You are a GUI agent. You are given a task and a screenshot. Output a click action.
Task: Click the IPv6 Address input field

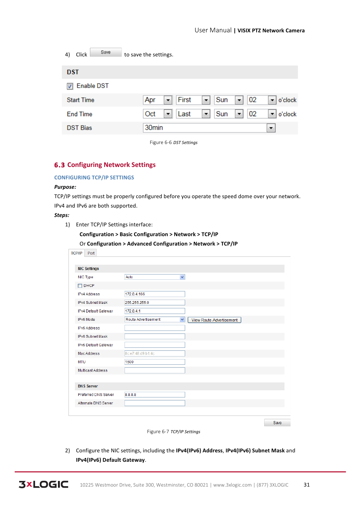155,328
